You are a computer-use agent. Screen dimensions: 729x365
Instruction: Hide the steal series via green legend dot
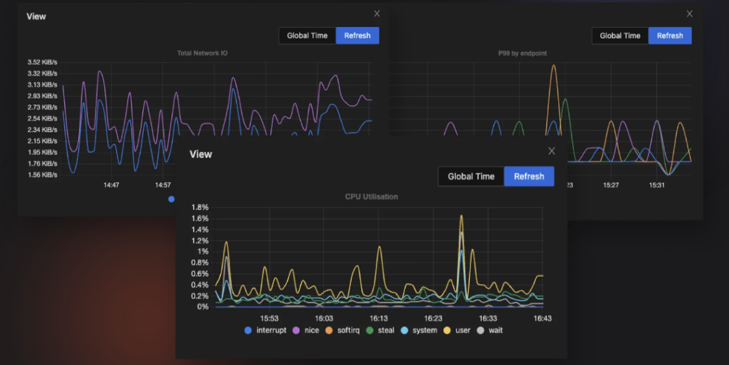click(x=369, y=331)
